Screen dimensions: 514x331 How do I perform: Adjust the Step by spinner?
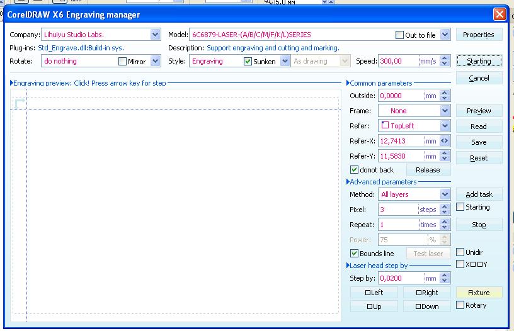point(445,278)
